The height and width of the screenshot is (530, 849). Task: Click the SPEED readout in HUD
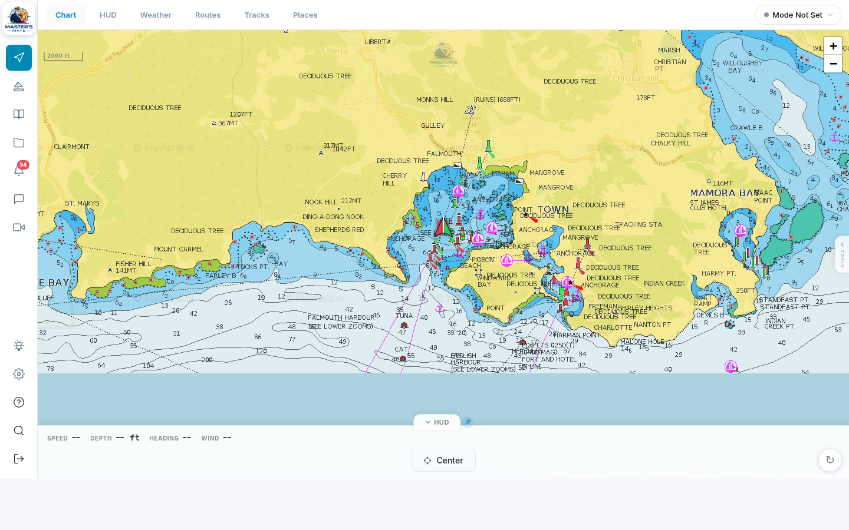(63, 438)
